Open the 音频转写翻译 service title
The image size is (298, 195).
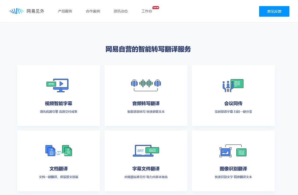[x=146, y=103]
